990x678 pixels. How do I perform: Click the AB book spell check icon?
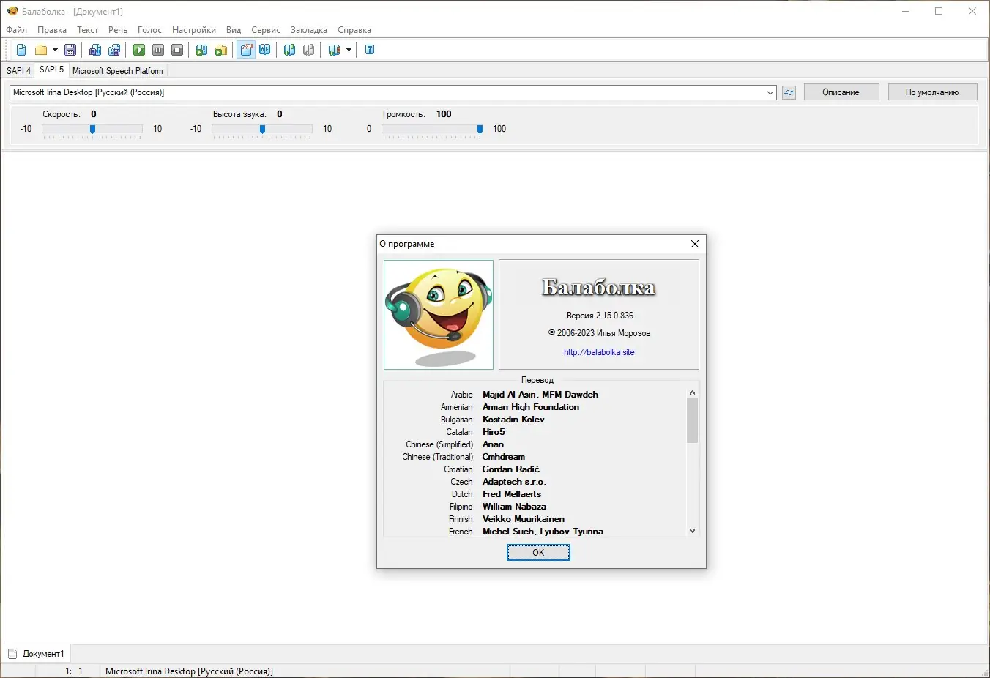click(265, 50)
